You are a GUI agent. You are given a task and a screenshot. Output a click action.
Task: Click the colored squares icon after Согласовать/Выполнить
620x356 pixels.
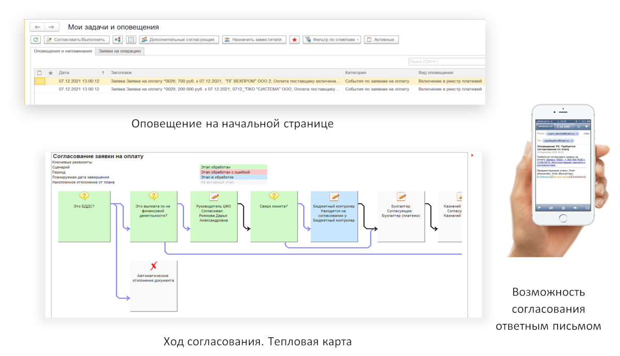[x=118, y=40]
